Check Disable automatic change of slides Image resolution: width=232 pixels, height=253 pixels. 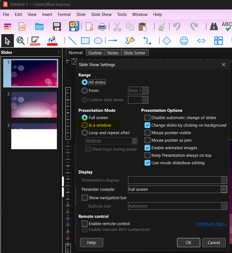[147, 117]
